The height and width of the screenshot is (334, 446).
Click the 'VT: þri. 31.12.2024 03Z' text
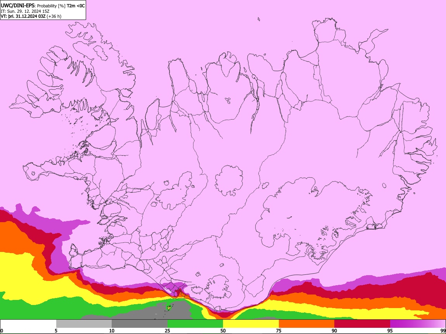tap(23, 16)
